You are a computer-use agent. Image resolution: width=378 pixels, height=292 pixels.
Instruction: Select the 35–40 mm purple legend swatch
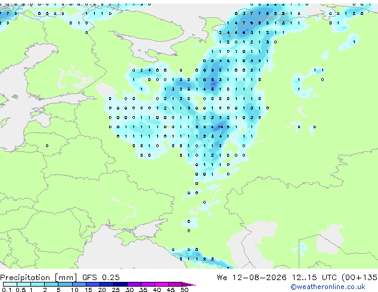point(148,284)
